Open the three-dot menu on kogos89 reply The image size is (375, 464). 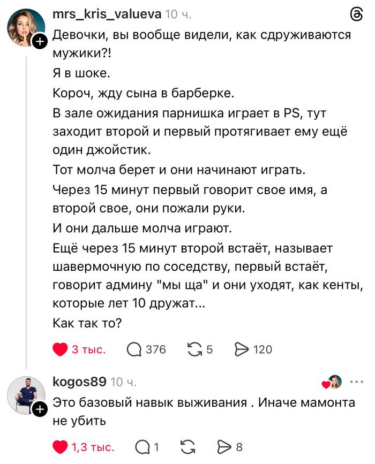(x=356, y=382)
